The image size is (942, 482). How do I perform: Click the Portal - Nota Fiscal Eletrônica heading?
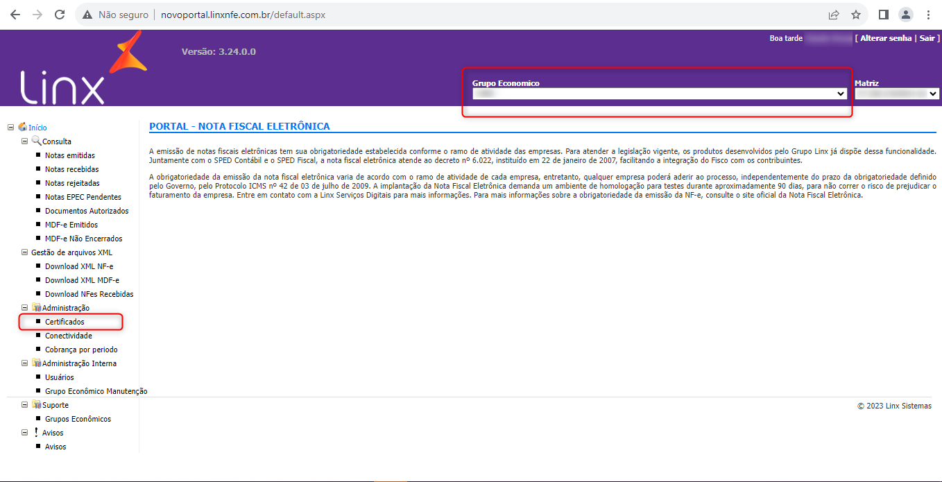(239, 126)
